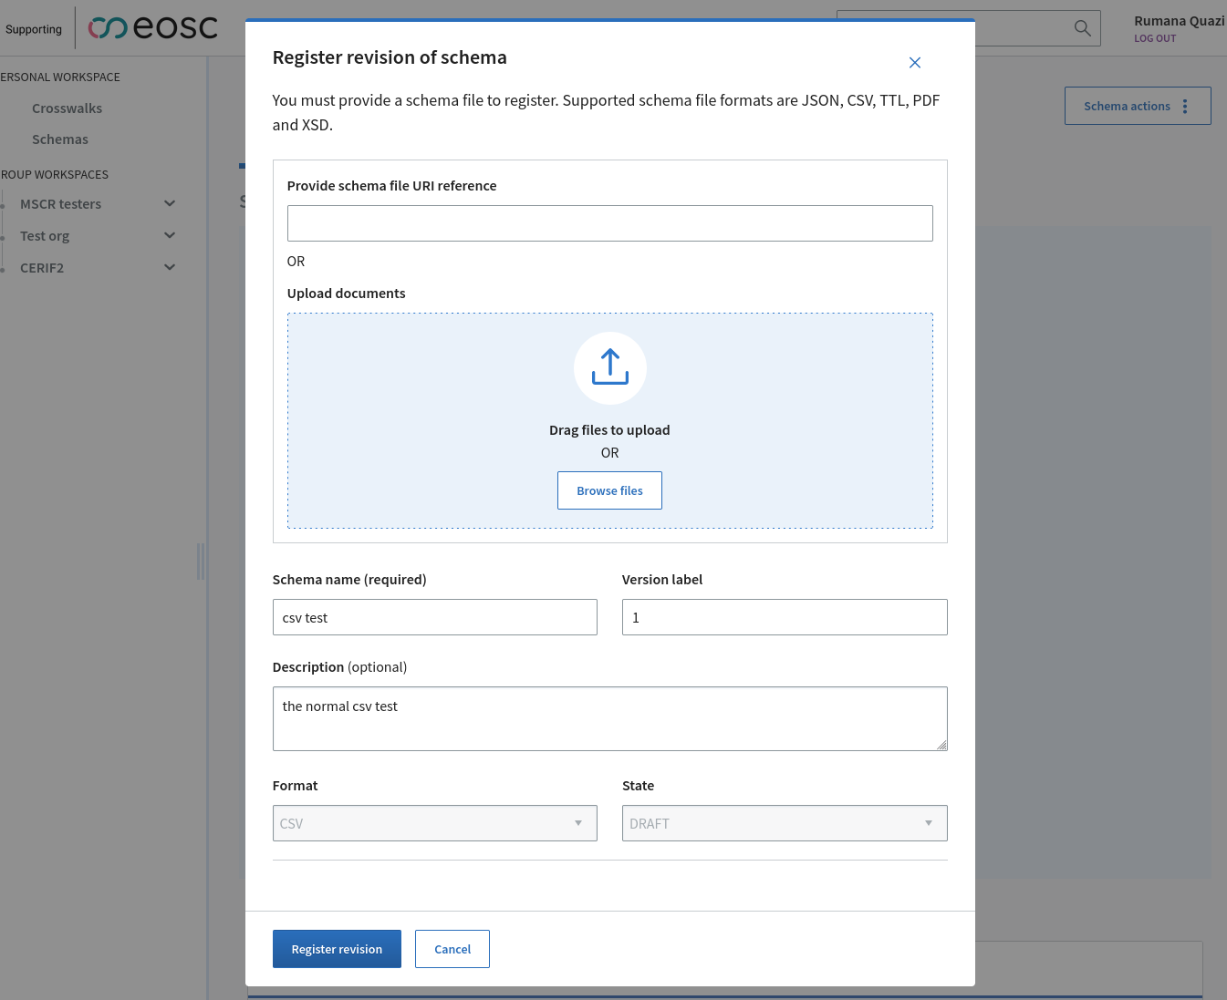Open Schemas in personal workspace
Image resolution: width=1227 pixels, height=1000 pixels.
pyautogui.click(x=60, y=139)
